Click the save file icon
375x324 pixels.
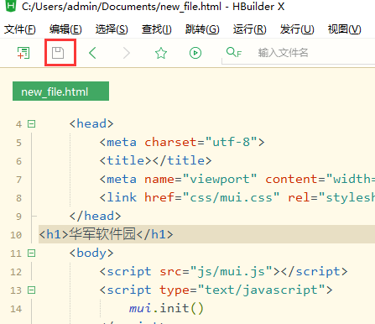click(58, 53)
